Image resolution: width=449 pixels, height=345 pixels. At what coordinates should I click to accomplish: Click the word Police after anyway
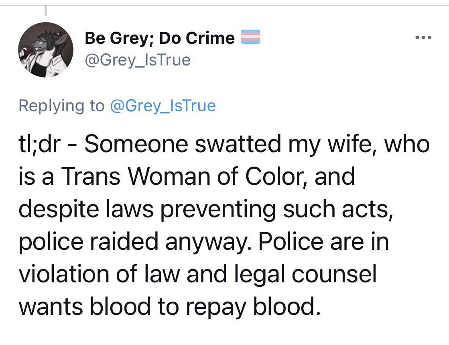pos(291,241)
